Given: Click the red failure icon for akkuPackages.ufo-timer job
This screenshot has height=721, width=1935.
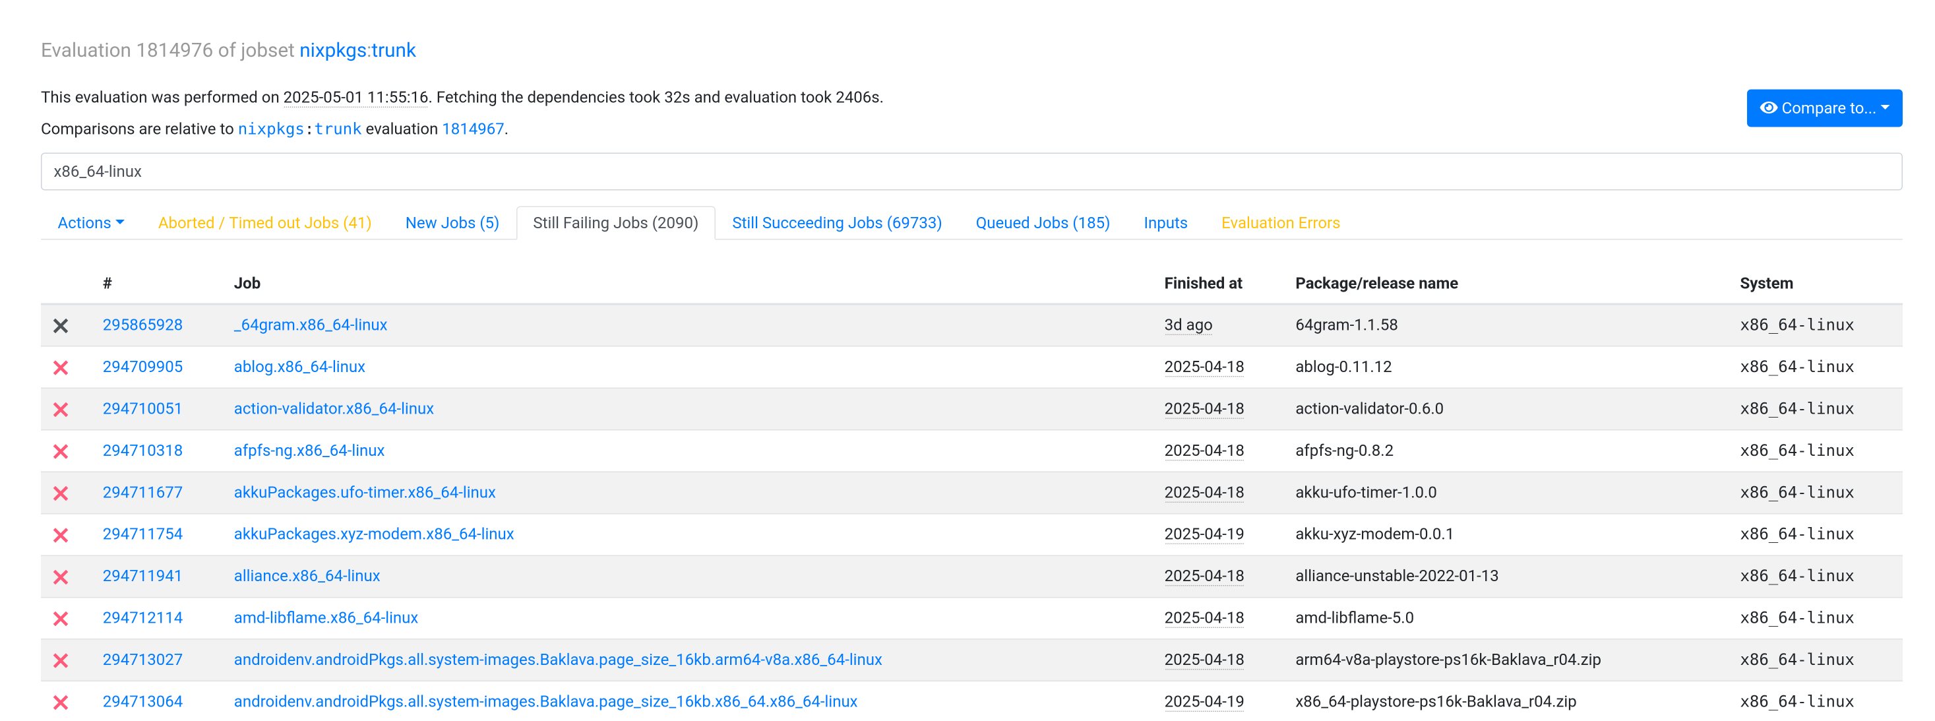Looking at the screenshot, I should coord(61,493).
